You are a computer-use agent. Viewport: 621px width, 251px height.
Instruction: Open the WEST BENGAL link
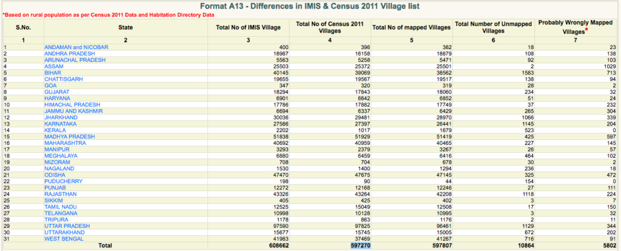64,239
